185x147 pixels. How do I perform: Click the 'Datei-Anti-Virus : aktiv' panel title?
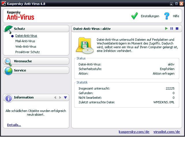pos(92,29)
